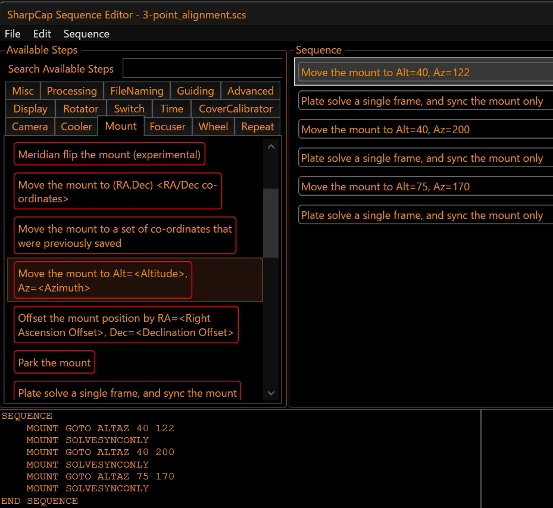Click the Search Available Steps field

click(x=202, y=68)
